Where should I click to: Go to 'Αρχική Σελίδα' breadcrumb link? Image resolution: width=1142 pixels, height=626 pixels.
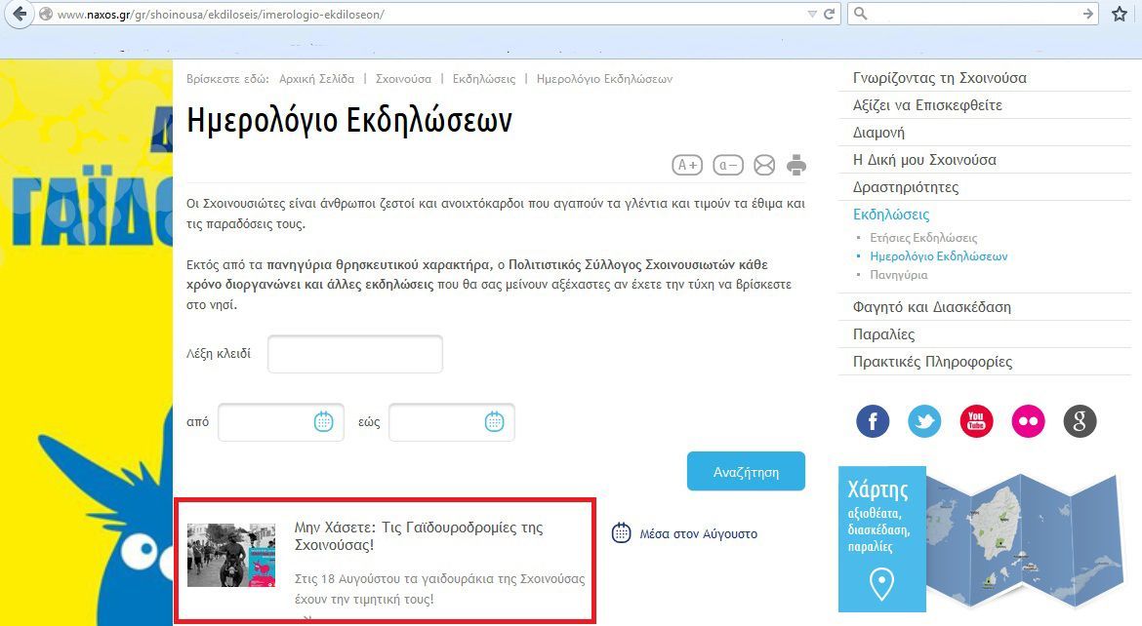pyautogui.click(x=316, y=79)
